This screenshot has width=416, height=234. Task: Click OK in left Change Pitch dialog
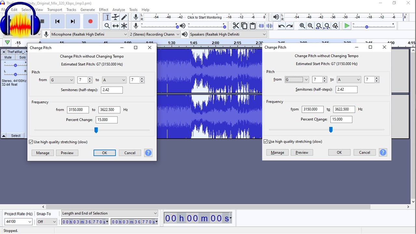click(105, 153)
